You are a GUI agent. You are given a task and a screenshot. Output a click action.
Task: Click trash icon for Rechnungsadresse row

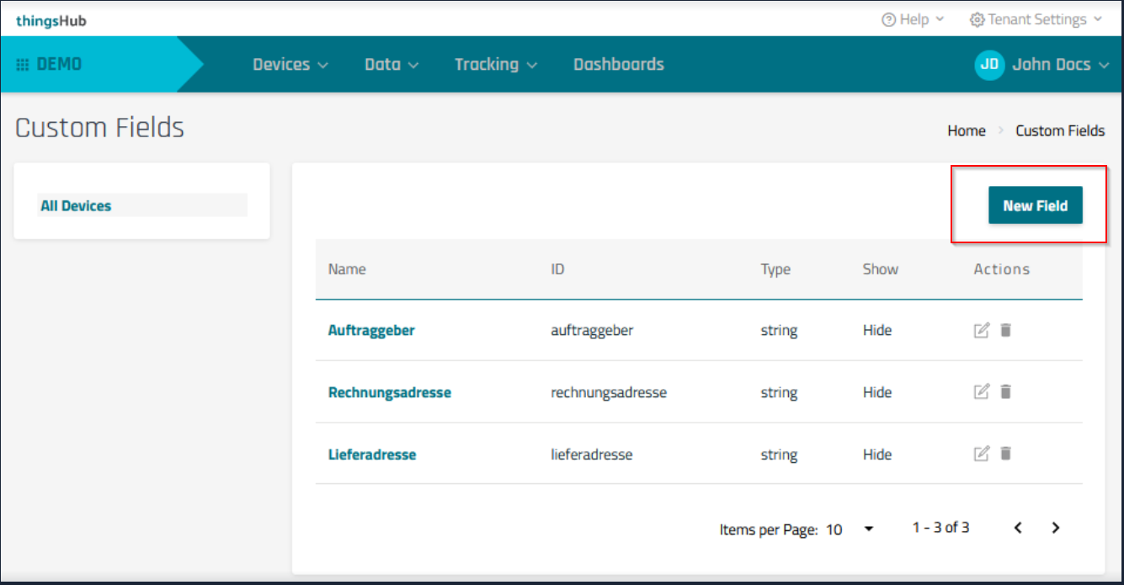pos(1005,391)
